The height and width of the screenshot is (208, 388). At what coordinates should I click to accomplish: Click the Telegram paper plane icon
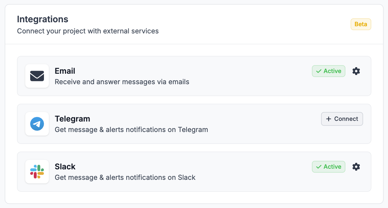coord(37,123)
